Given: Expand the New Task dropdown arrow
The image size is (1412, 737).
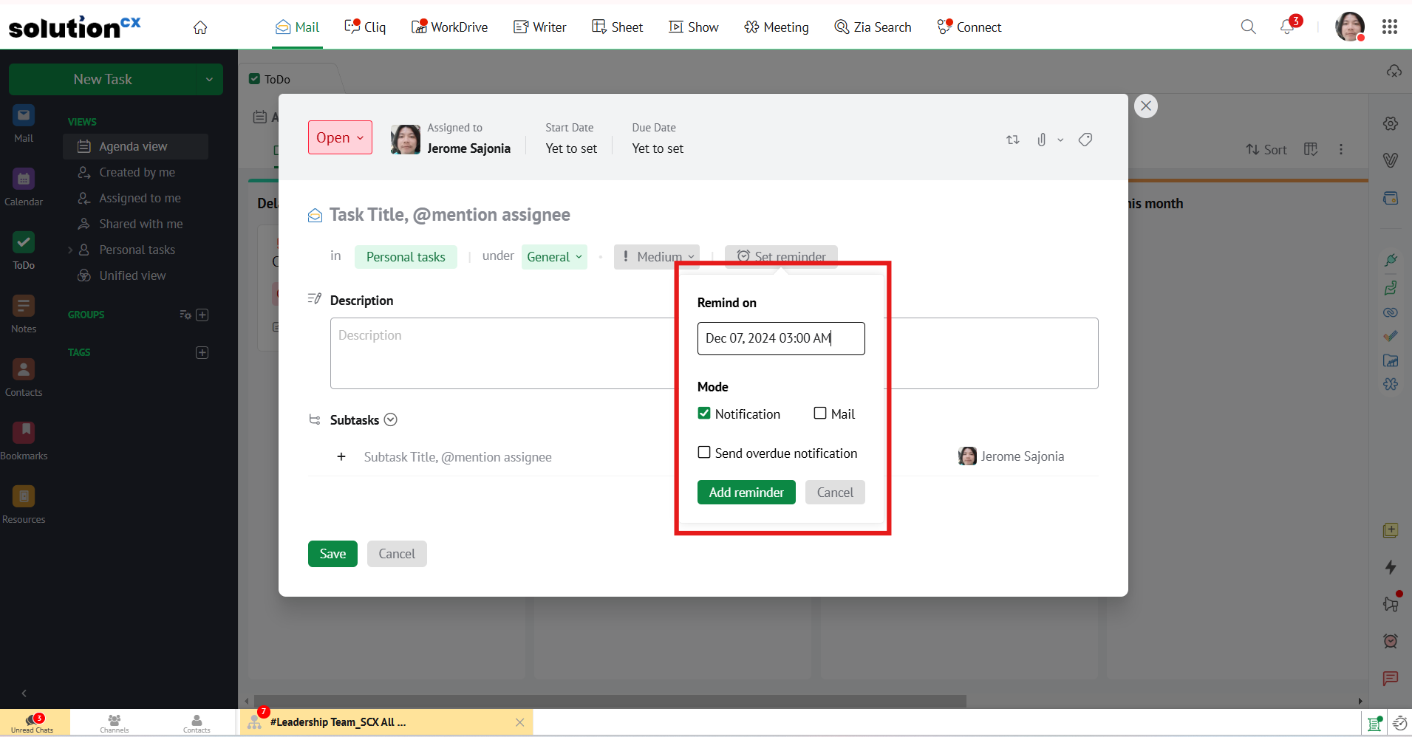Looking at the screenshot, I should point(209,79).
